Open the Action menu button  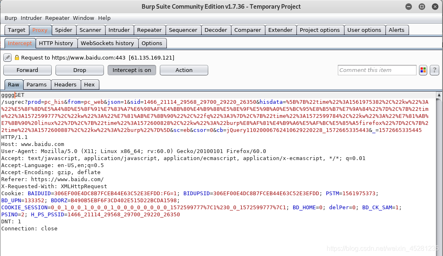coord(184,70)
